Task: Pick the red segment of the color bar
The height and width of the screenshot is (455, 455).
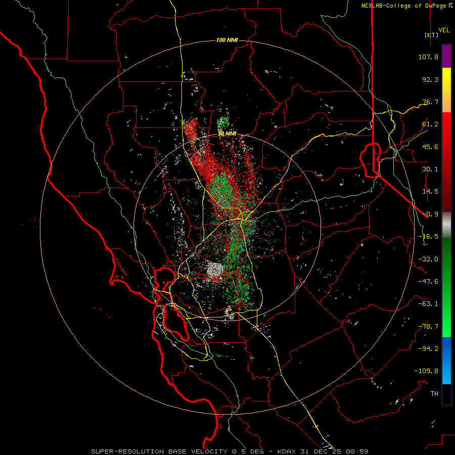Action: point(446,162)
